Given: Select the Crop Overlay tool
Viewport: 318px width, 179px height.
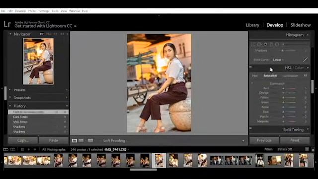Looking at the screenshot, I should [x=253, y=44].
